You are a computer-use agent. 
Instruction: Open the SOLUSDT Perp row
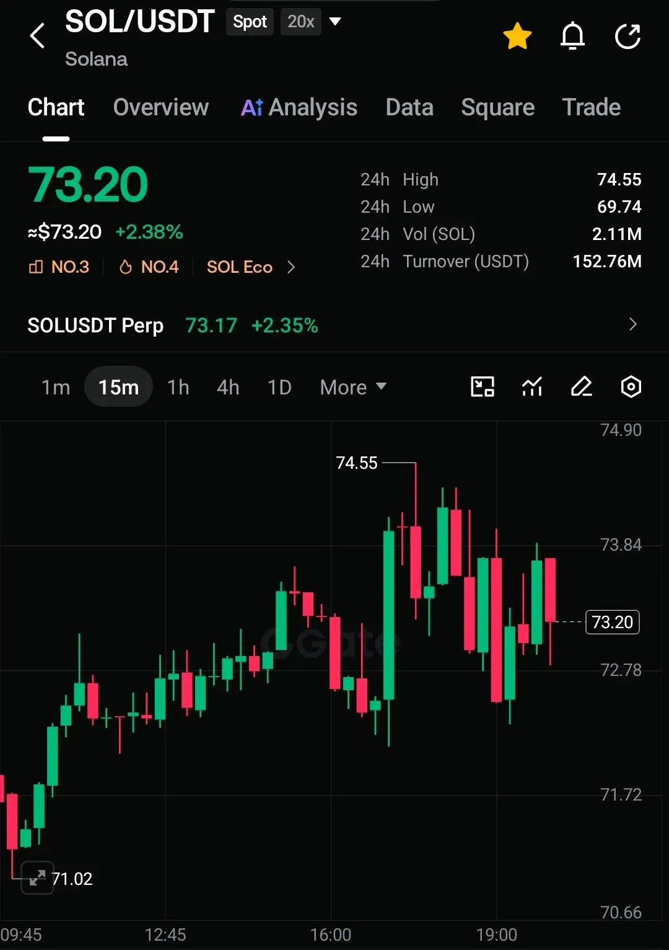[334, 325]
